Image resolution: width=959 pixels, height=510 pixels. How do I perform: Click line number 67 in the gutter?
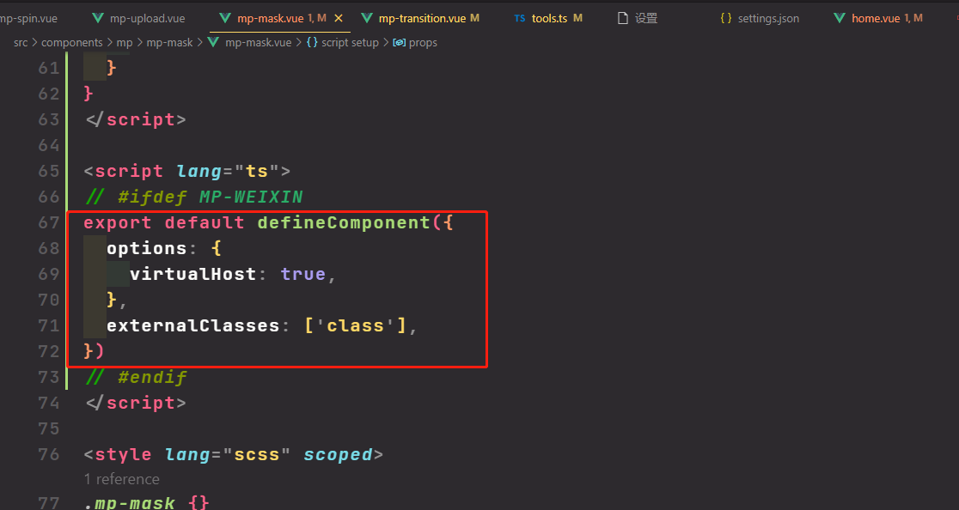[49, 222]
